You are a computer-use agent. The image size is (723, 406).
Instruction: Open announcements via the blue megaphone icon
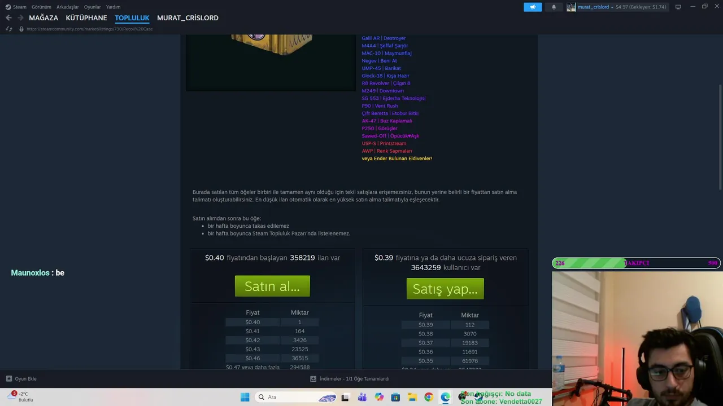click(533, 7)
